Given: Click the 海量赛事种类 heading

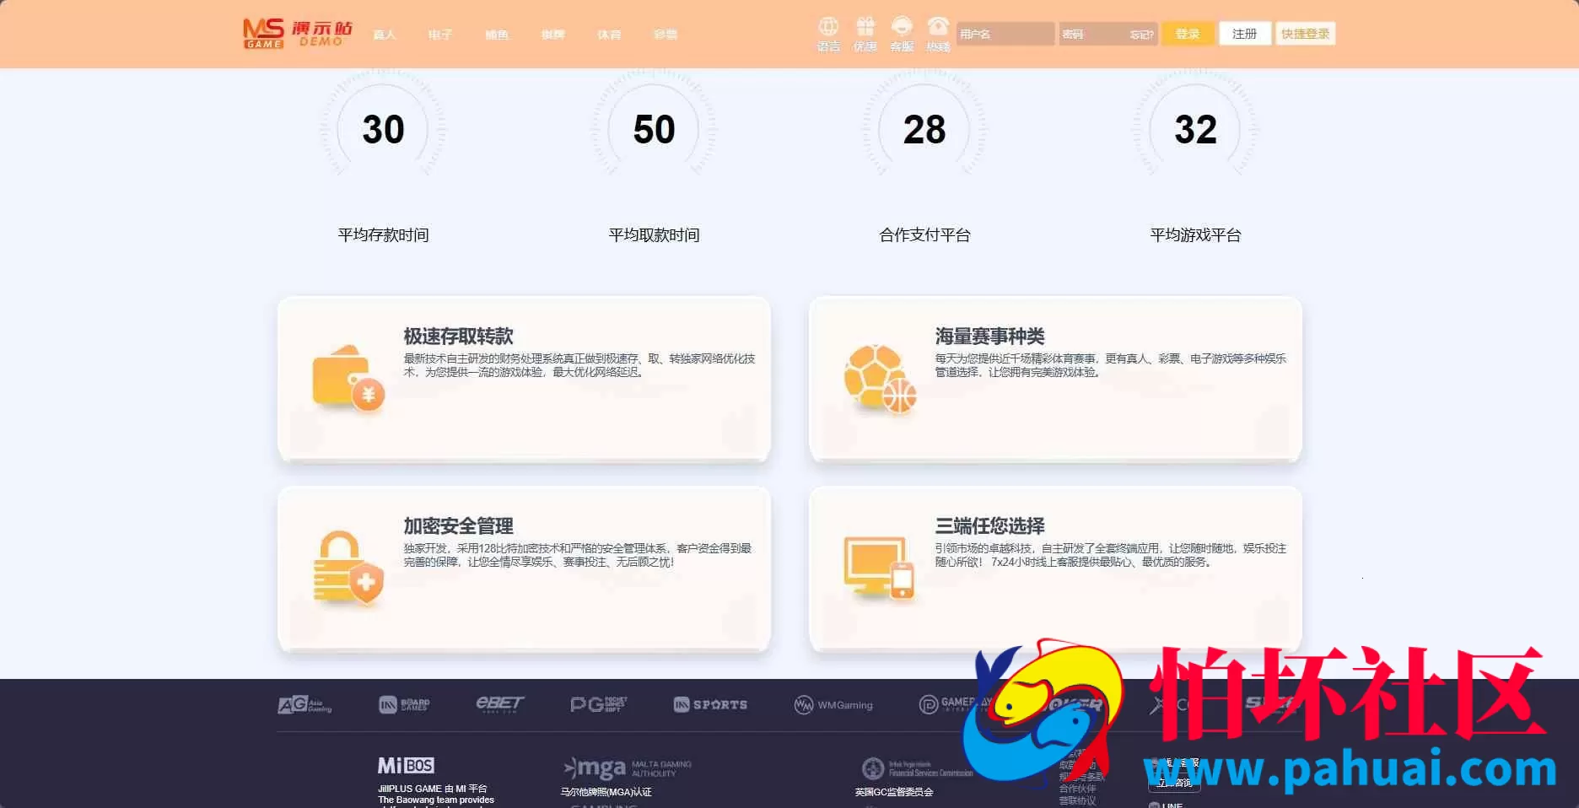Looking at the screenshot, I should click(x=989, y=337).
